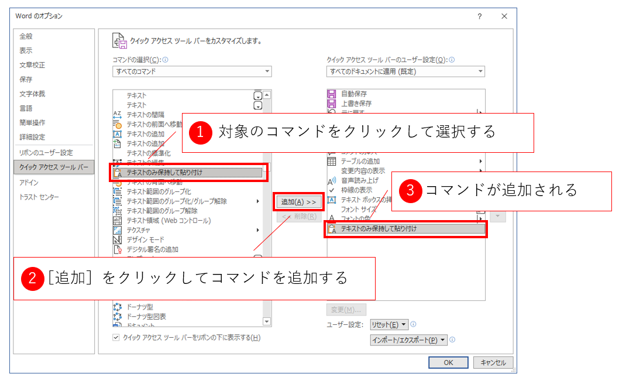Toggle the 枠線の表示 checkmark item
Viewport: 619px width, 384px height.
[332, 190]
